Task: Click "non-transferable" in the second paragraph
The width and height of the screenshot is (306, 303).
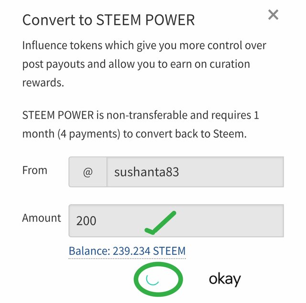Action: point(147,115)
